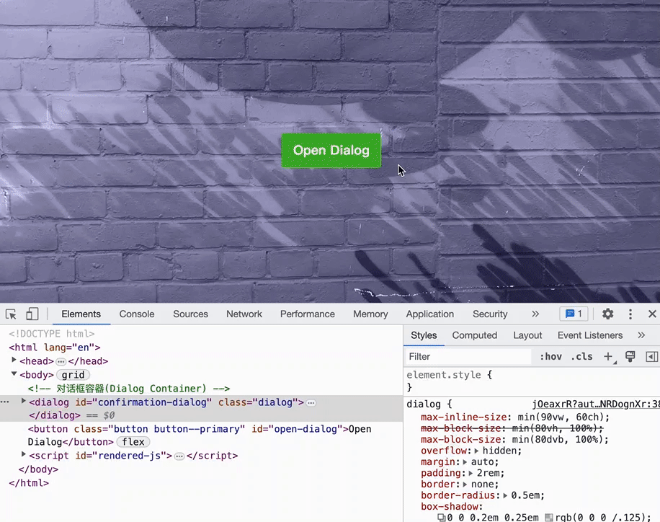
Task: Open the Computed sidebar tab
Action: click(474, 335)
